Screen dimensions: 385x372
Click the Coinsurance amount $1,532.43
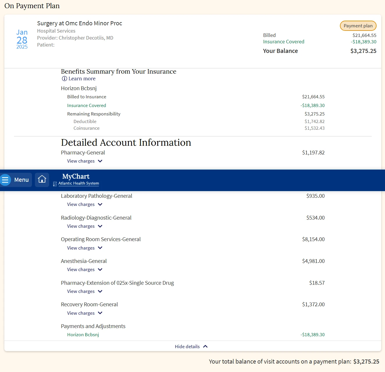[x=315, y=128]
